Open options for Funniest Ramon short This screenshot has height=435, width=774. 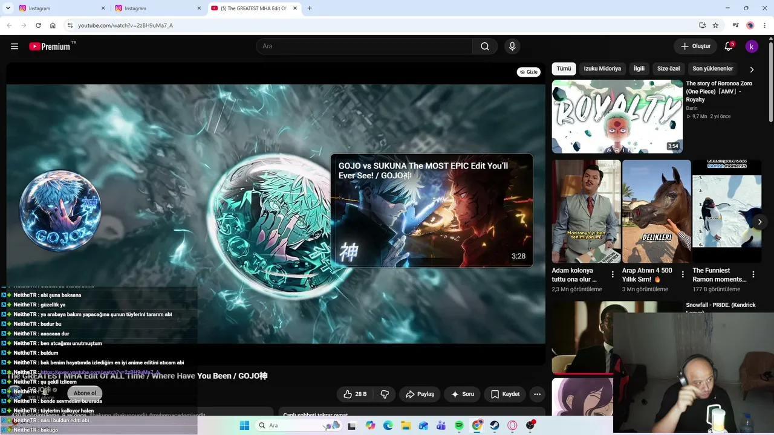tap(753, 274)
